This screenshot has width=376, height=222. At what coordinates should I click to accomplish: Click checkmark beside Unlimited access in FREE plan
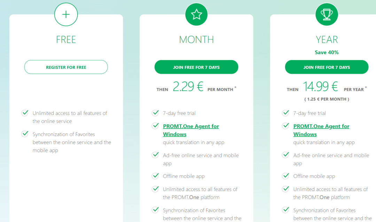click(25, 113)
